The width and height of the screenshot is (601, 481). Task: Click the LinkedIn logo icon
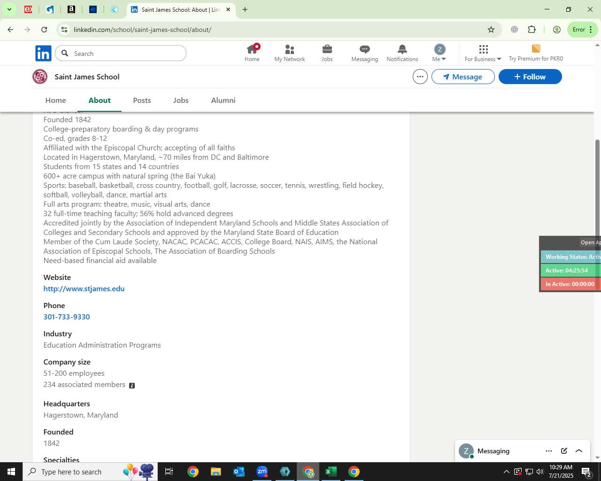coord(43,54)
